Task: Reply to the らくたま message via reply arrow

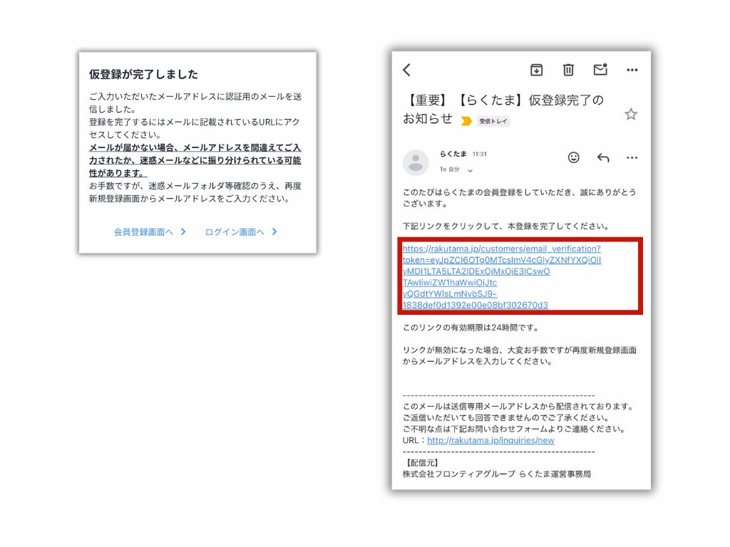Action: [x=603, y=158]
